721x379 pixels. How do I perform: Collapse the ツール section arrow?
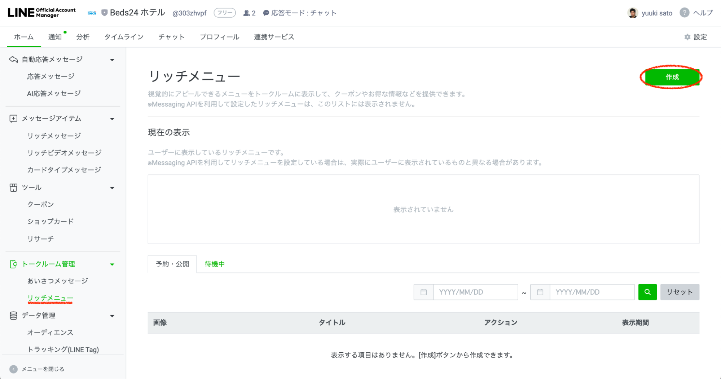pyautogui.click(x=112, y=188)
